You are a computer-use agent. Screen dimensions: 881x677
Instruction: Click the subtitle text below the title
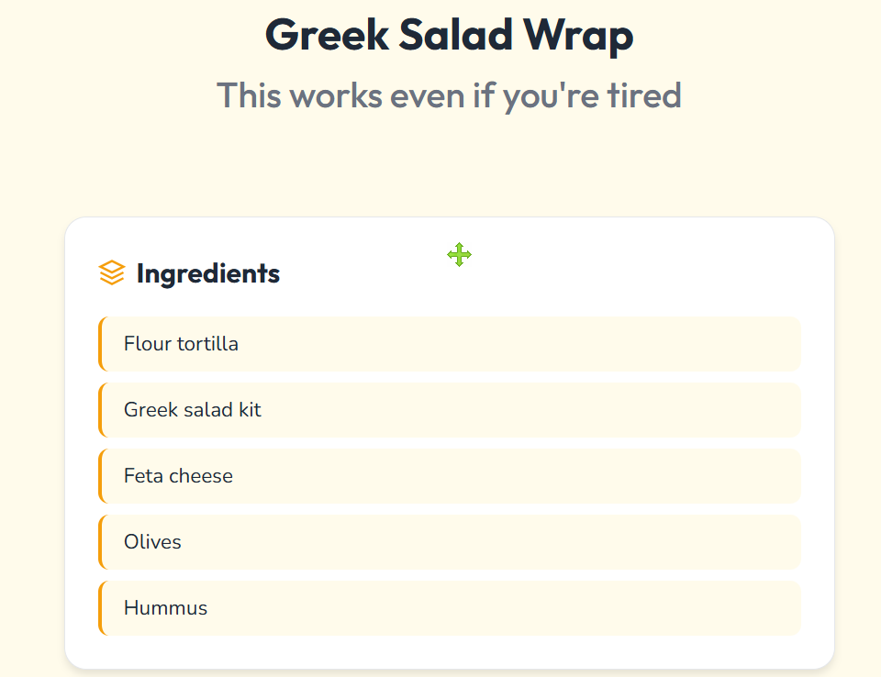[x=448, y=95]
